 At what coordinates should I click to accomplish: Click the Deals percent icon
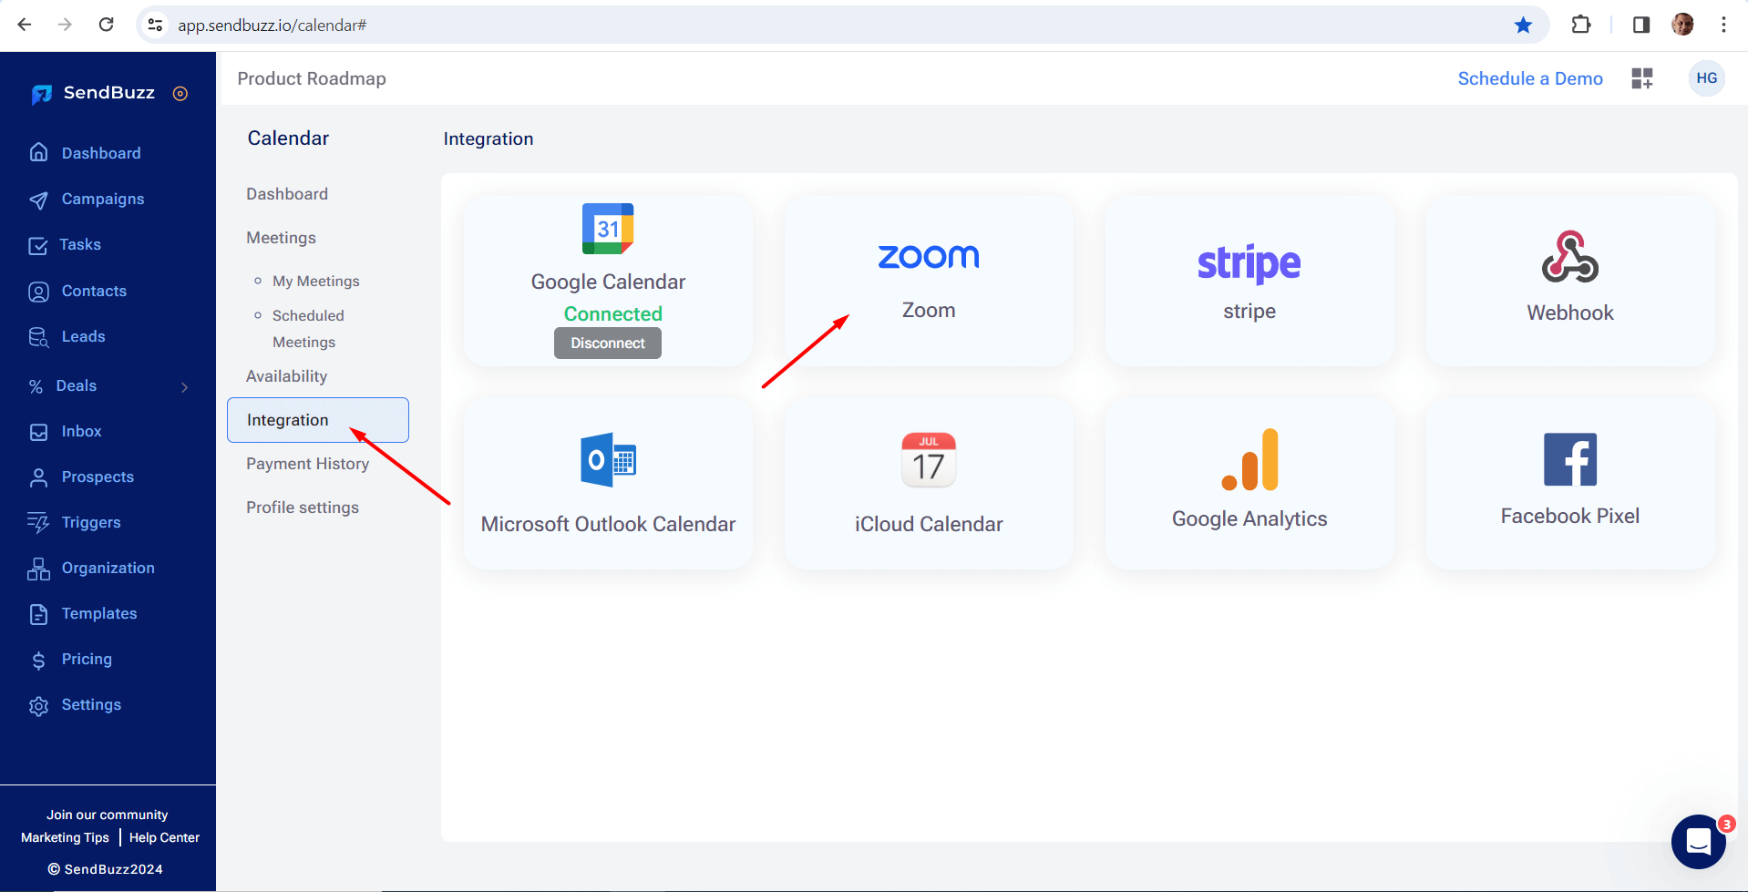pyautogui.click(x=36, y=386)
